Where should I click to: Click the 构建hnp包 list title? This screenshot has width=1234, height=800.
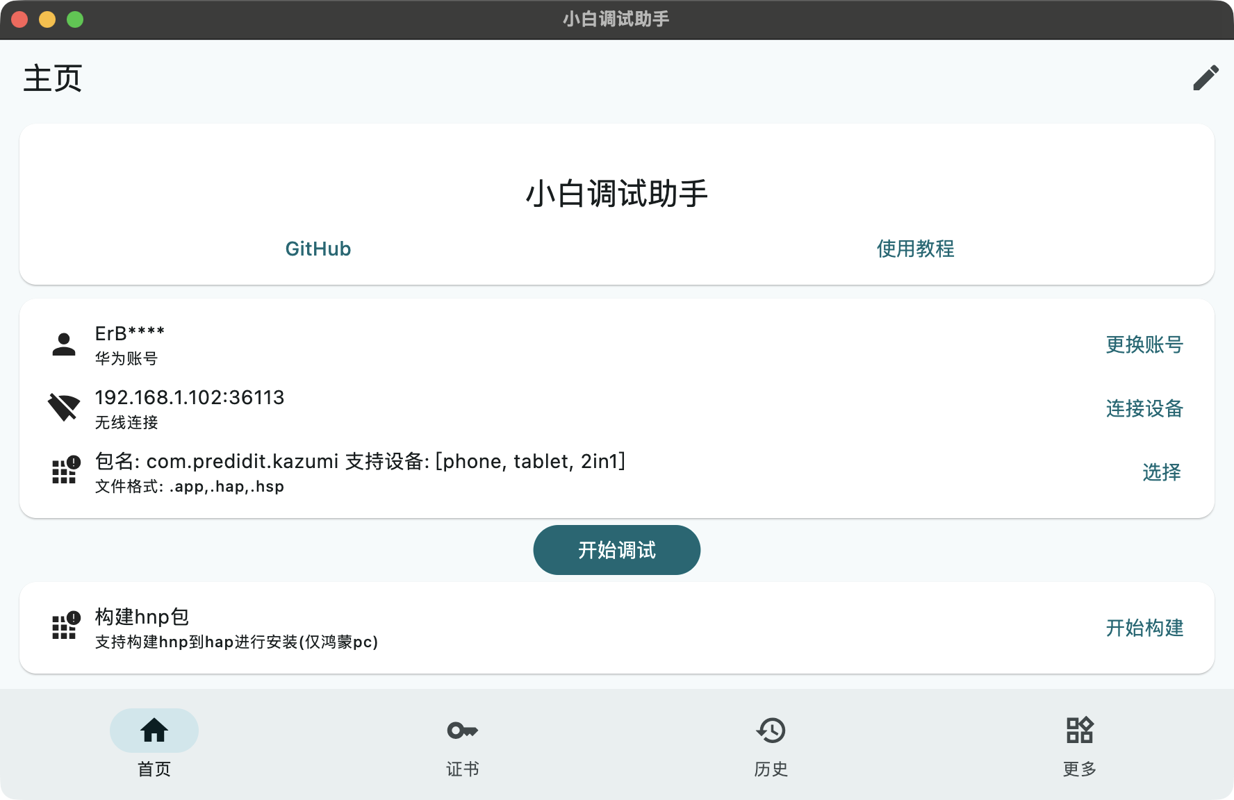click(x=142, y=617)
